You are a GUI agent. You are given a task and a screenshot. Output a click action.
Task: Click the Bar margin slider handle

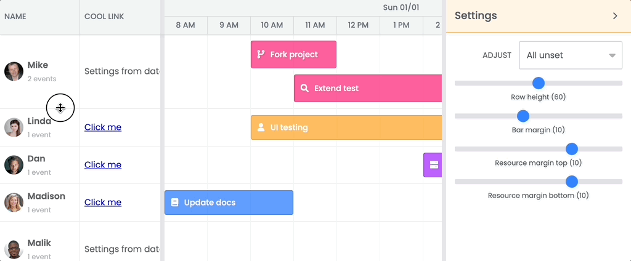coord(523,116)
